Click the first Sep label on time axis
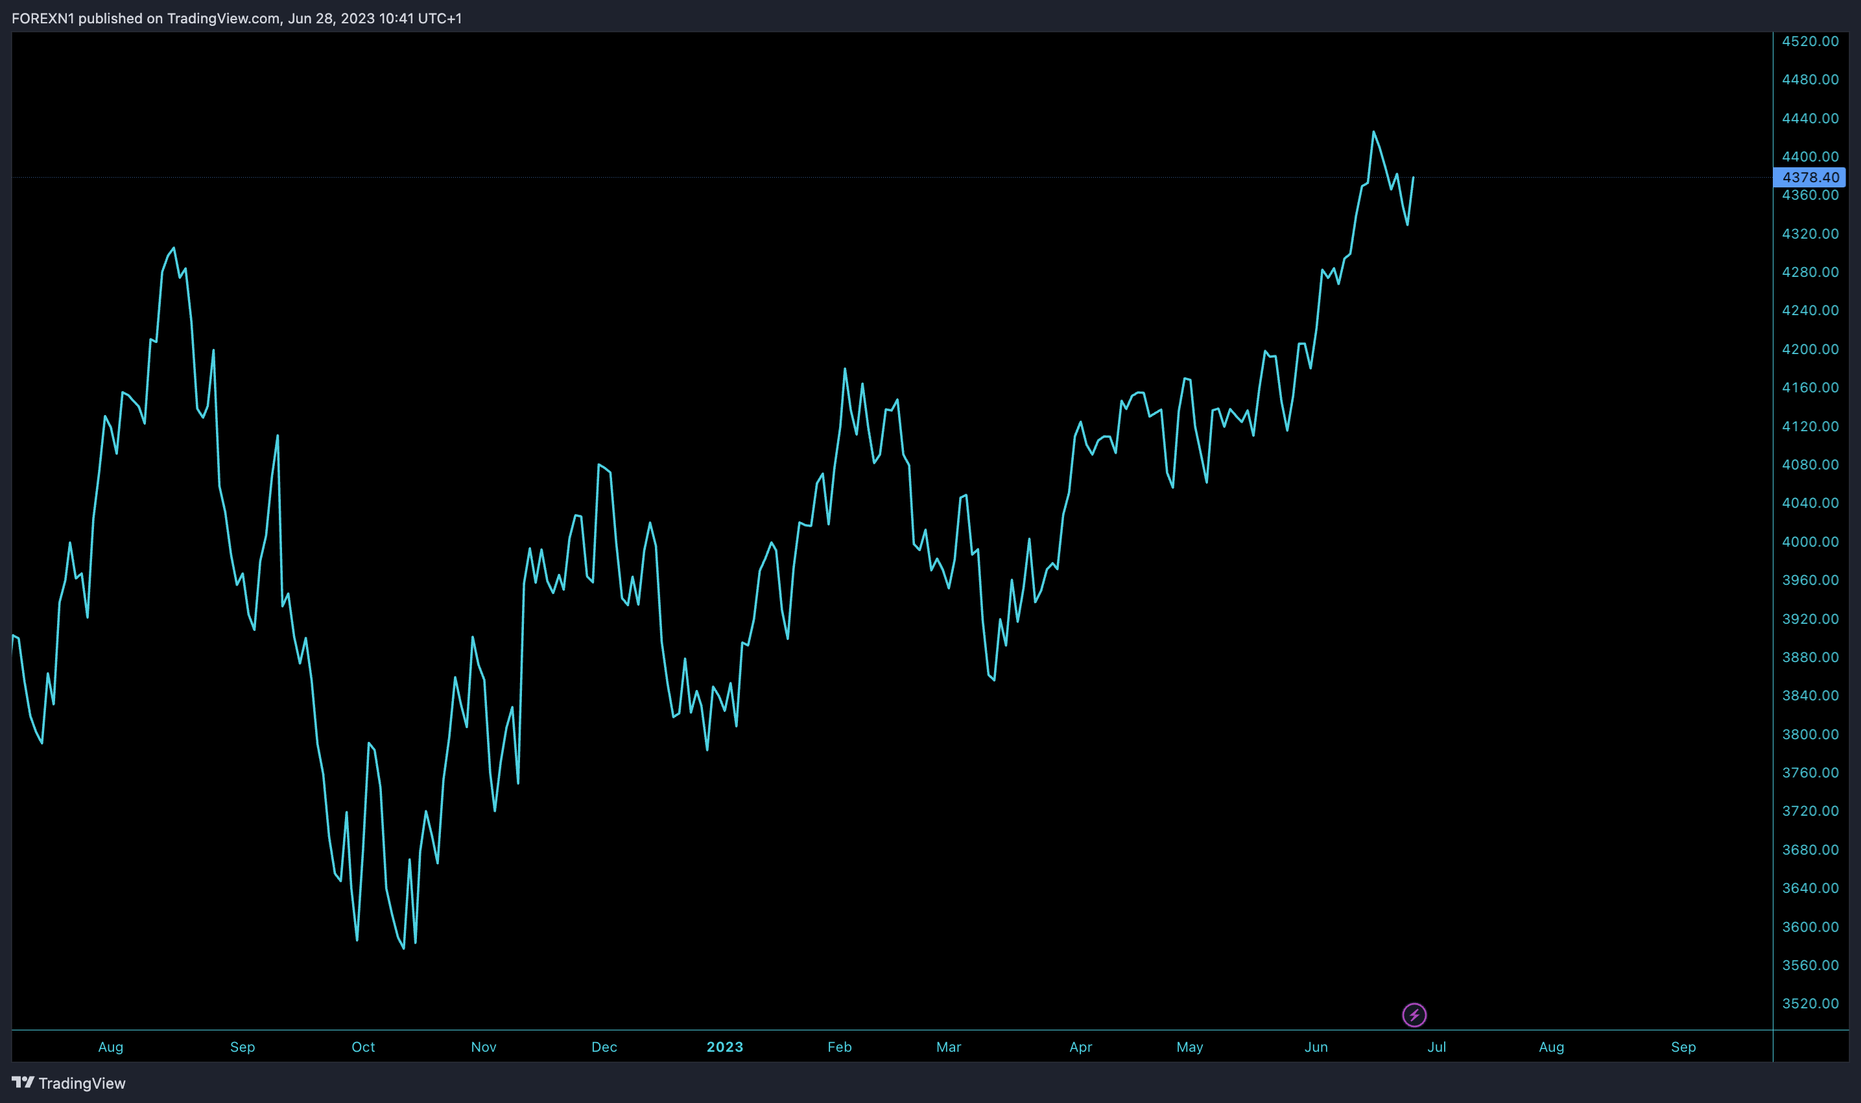The width and height of the screenshot is (1861, 1103). coord(243,1047)
